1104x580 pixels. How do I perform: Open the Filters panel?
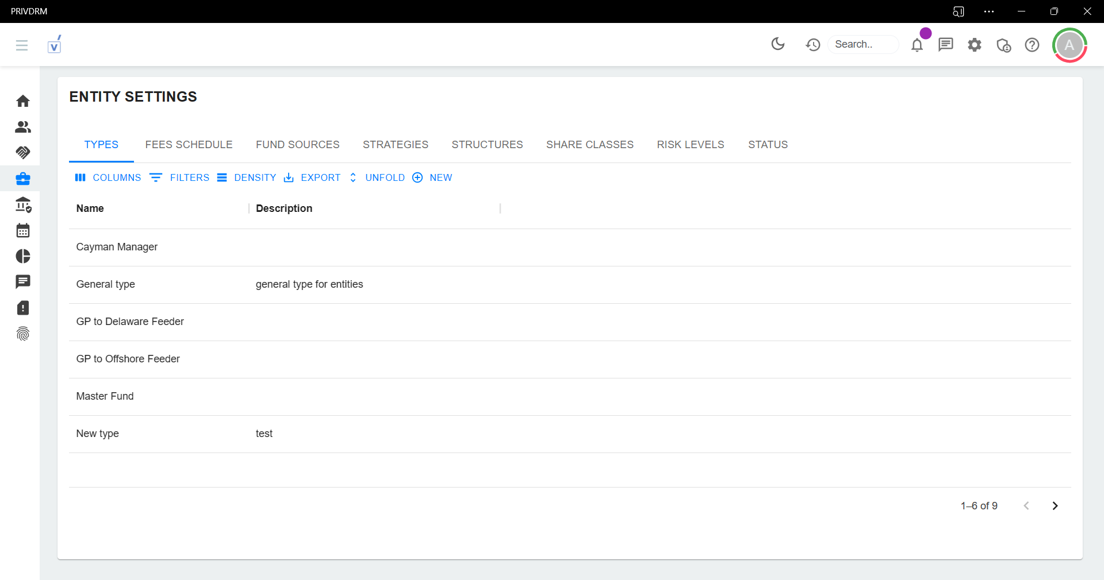[x=179, y=178]
